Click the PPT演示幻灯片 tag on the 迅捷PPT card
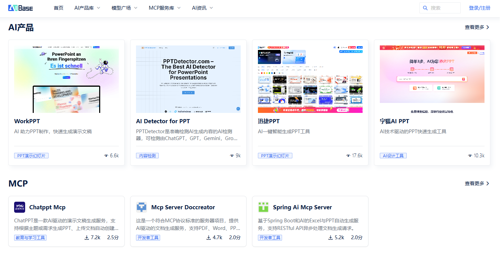 (275, 156)
